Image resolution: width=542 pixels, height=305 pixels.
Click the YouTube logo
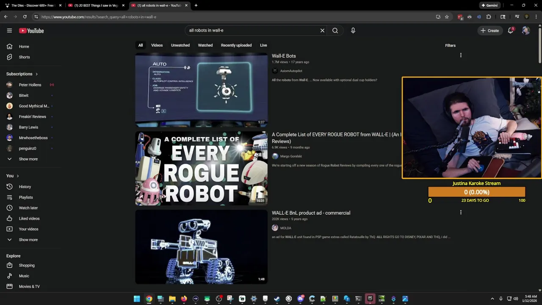[x=31, y=30]
